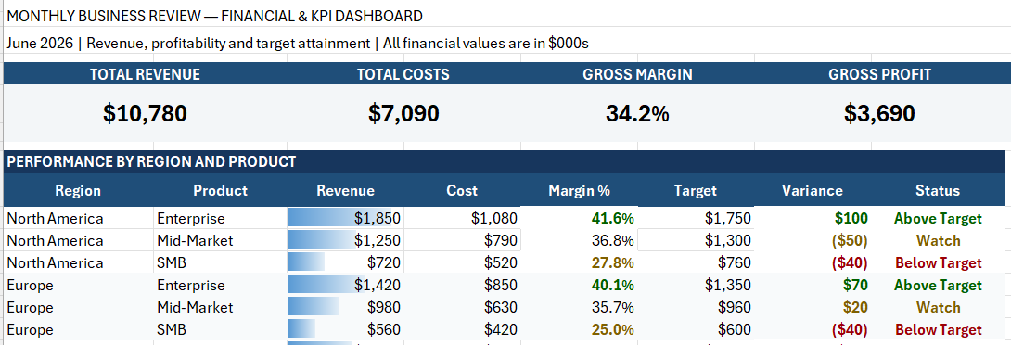Select the $980 revenue cell
1011x345 pixels.
tap(346, 307)
